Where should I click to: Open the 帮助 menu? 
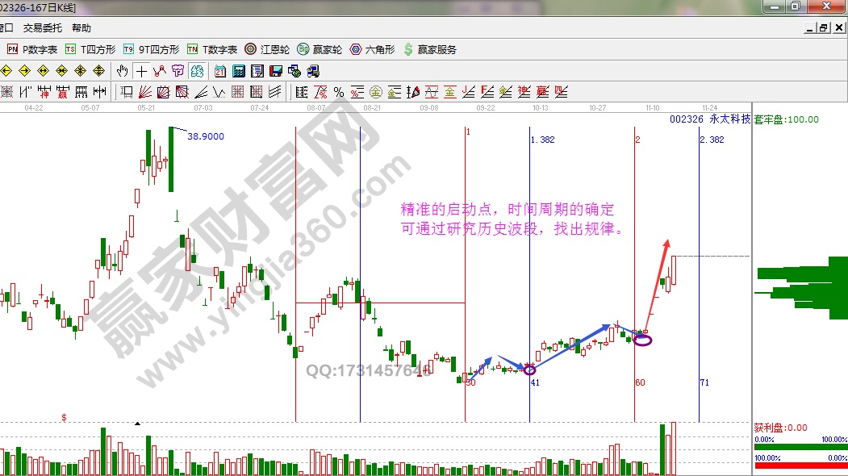pyautogui.click(x=81, y=27)
